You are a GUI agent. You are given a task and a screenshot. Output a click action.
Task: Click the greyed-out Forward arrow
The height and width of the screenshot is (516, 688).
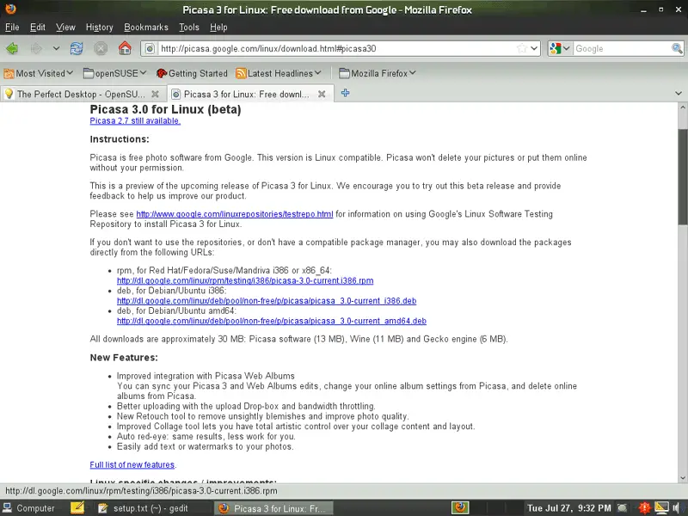point(36,48)
